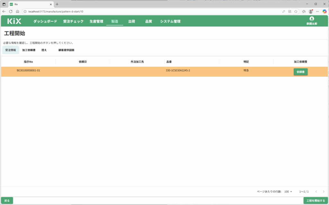329x205 pixels.
Task: Open the 製造 menu in navigation bar
Action: coord(115,21)
